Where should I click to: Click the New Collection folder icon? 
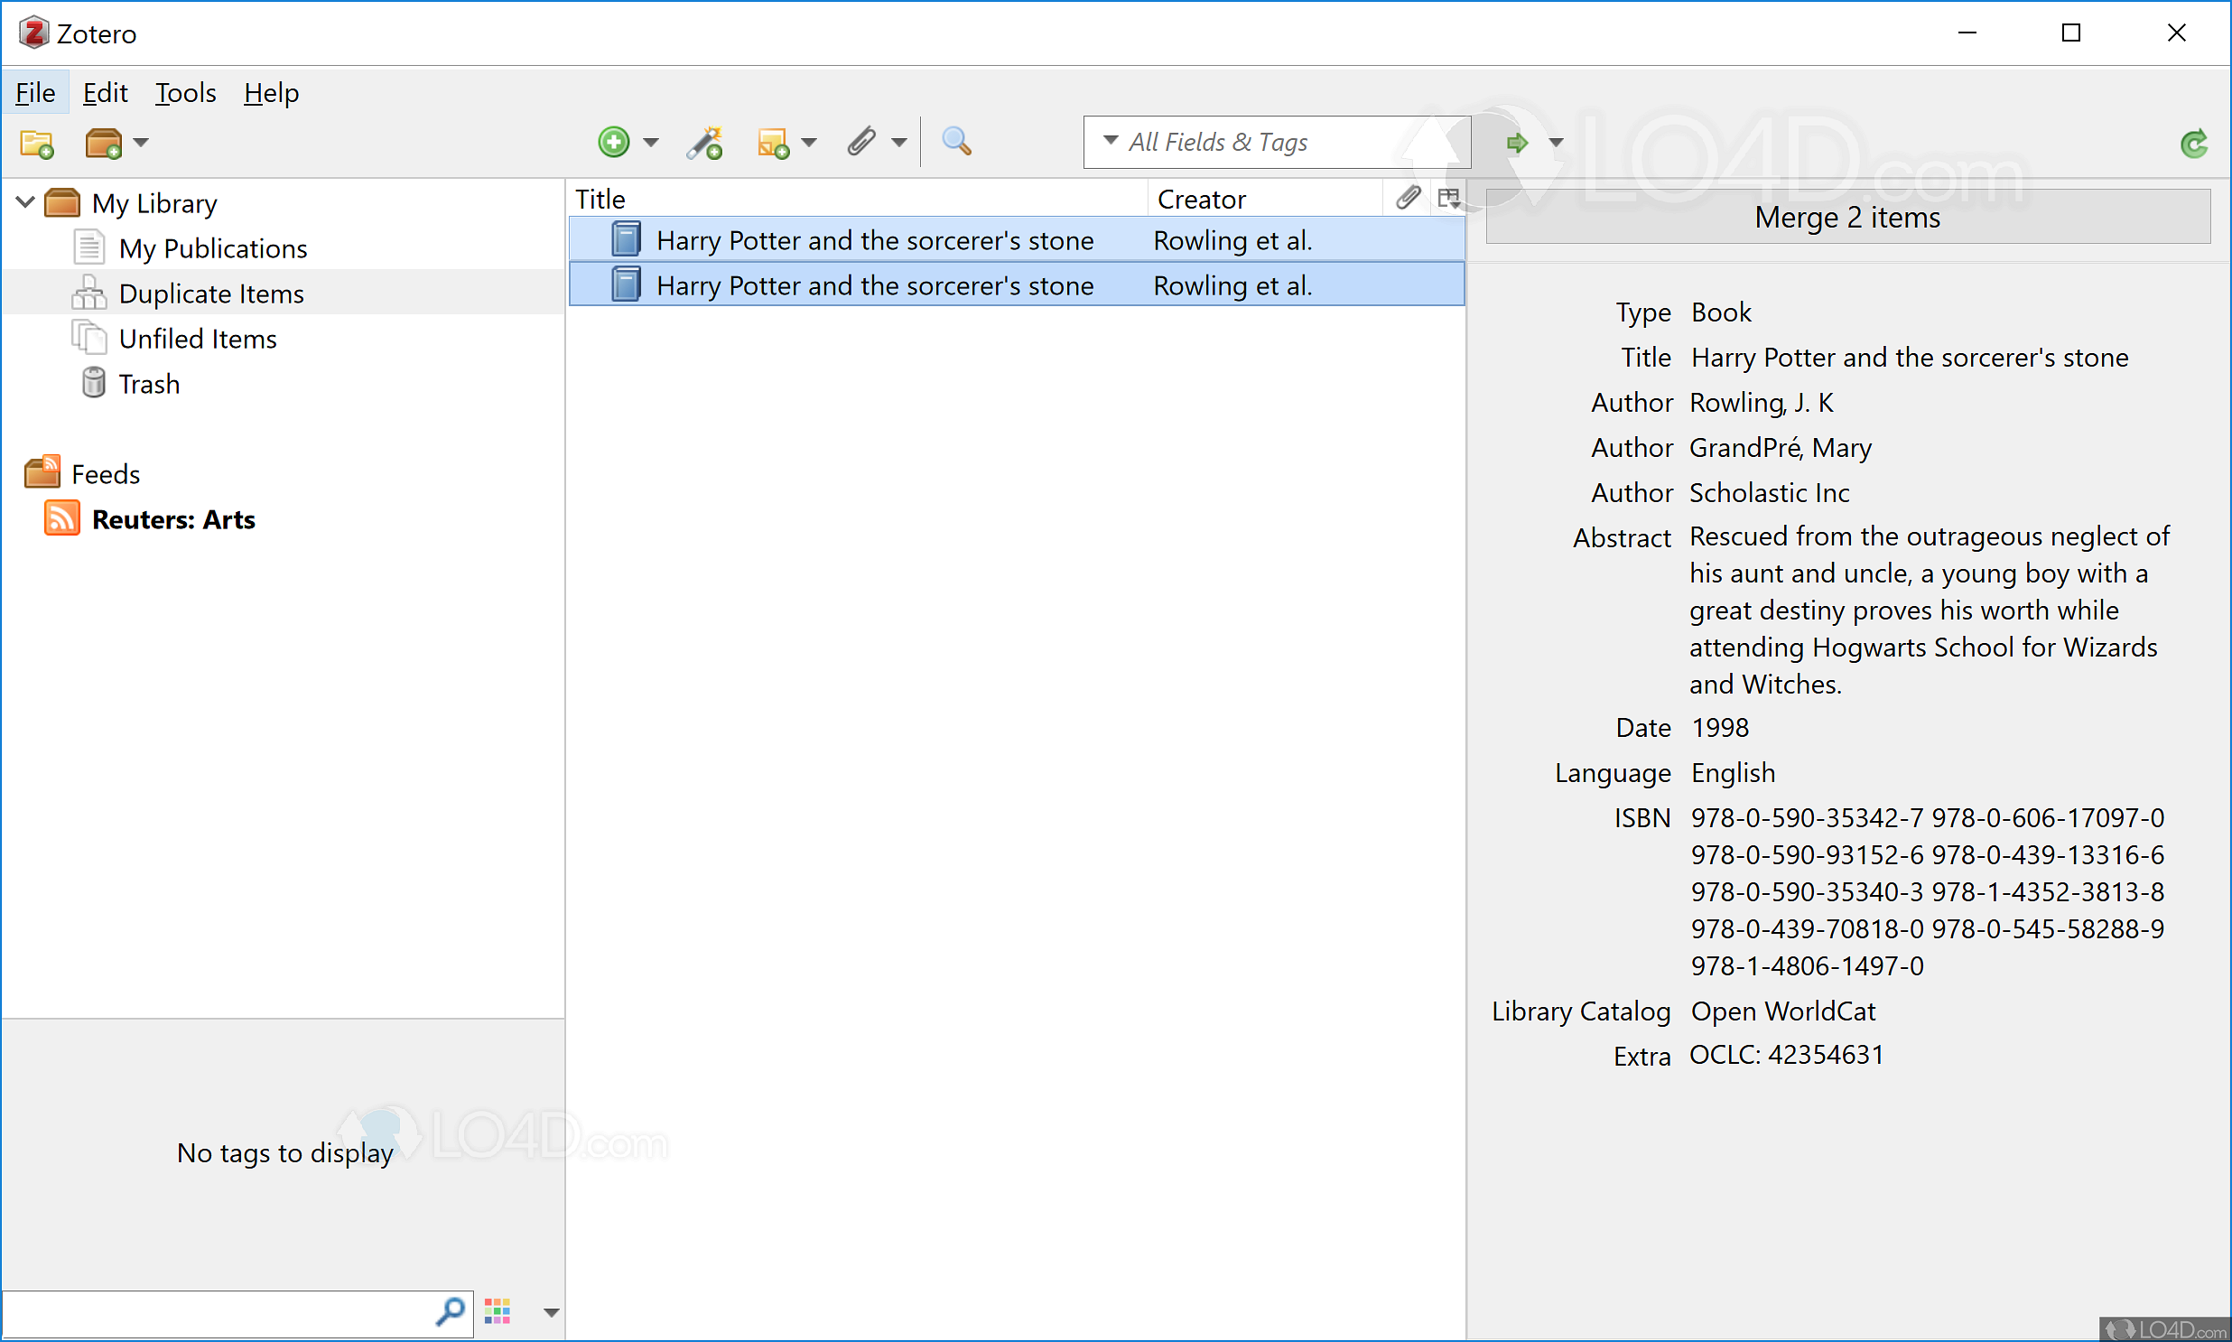pyautogui.click(x=37, y=143)
